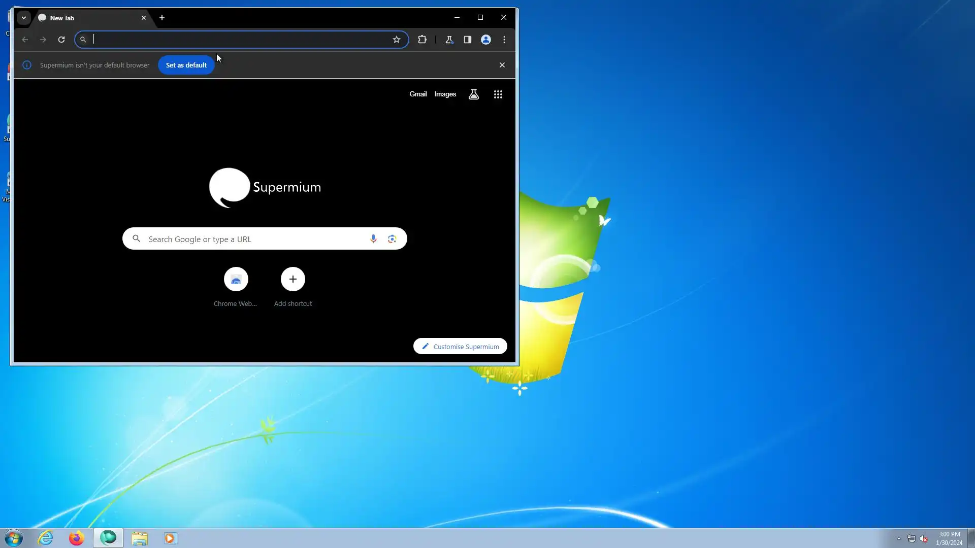
Task: Open the Google apps grid
Action: pyautogui.click(x=498, y=94)
